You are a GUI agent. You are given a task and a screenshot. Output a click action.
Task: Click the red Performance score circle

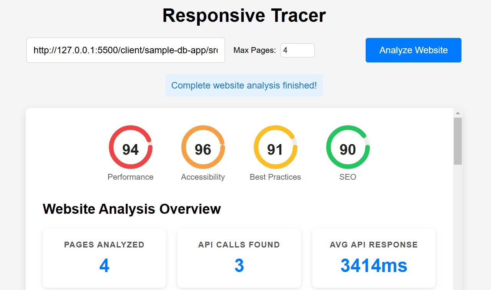tap(130, 147)
